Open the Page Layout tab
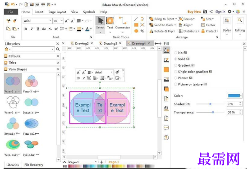The image size is (248, 173). pyautogui.click(x=57, y=12)
